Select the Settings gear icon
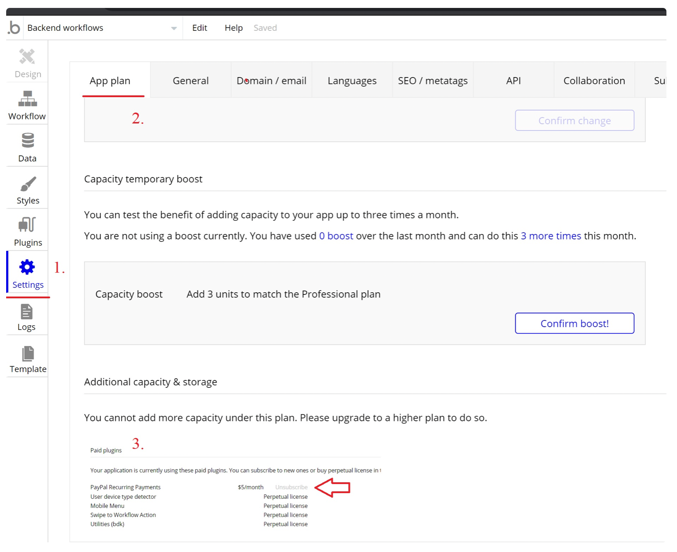Viewport: 677px width, 552px height. coord(27,267)
